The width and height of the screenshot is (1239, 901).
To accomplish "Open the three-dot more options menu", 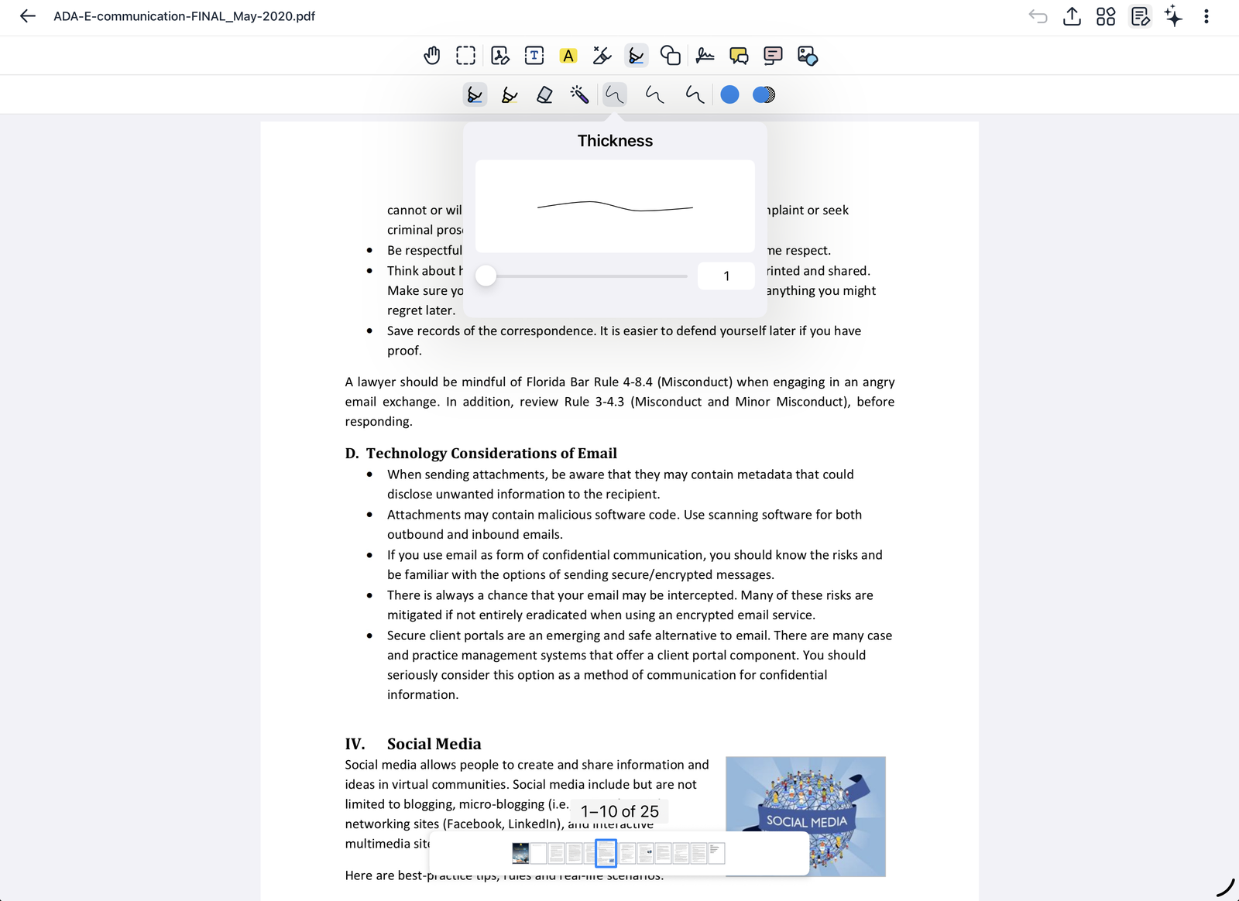I will click(x=1206, y=16).
